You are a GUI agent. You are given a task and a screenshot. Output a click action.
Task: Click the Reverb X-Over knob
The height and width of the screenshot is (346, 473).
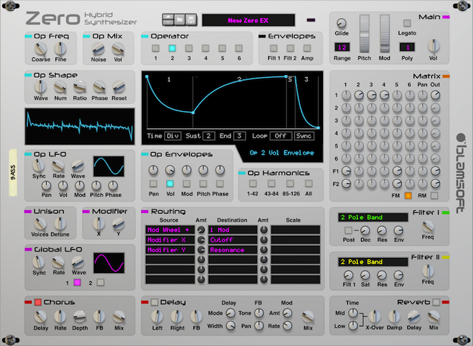click(x=374, y=316)
